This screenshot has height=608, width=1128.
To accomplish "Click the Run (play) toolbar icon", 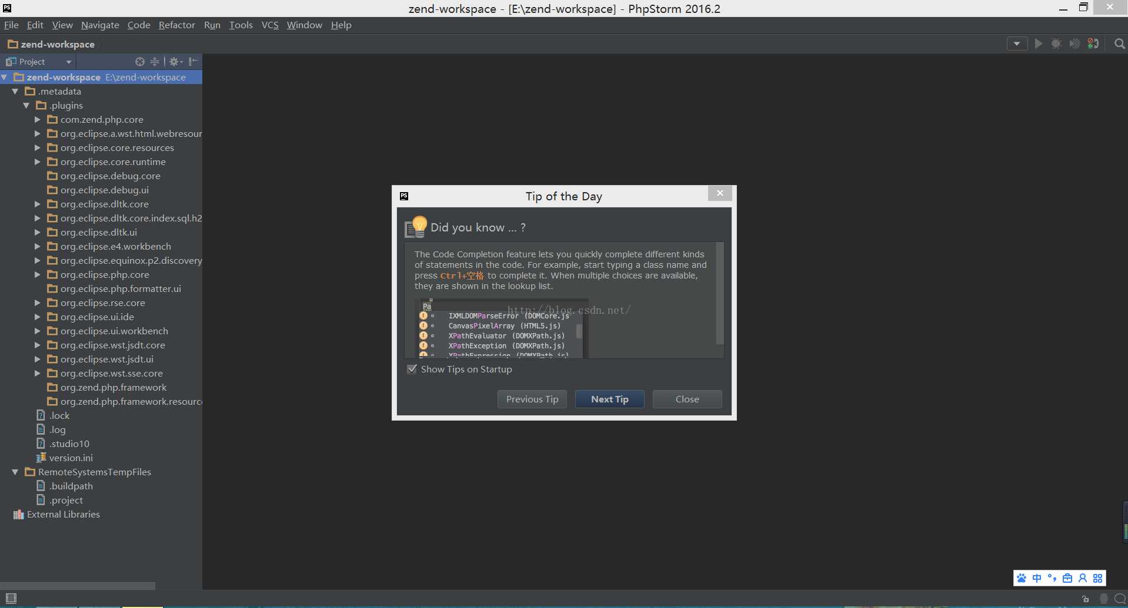I will (1039, 44).
